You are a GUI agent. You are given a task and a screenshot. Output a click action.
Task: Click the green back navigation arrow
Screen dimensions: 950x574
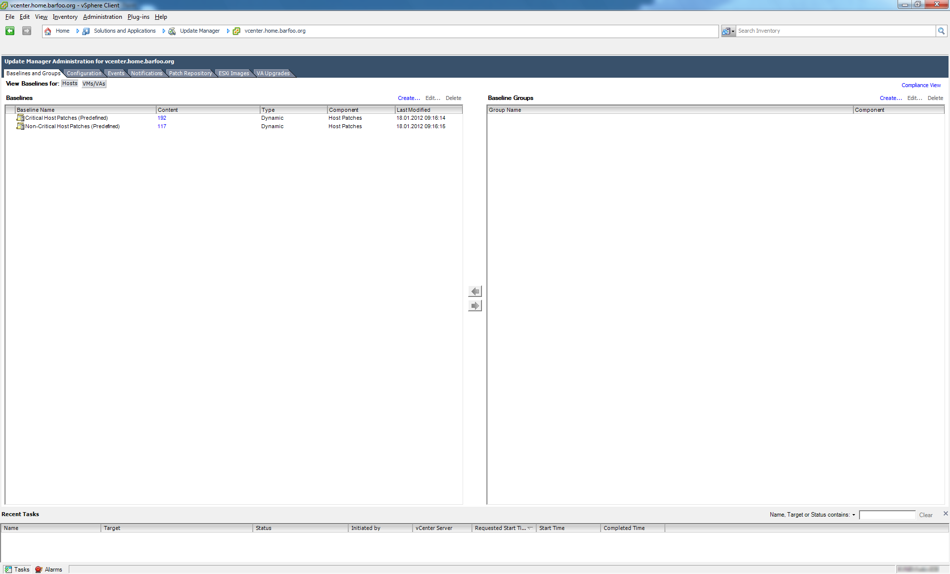10,31
